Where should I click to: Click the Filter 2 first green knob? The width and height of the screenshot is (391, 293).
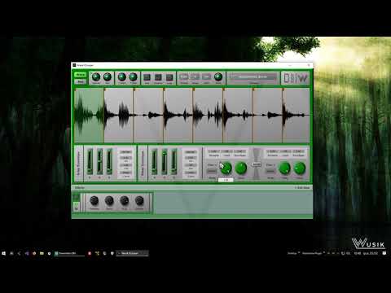point(285,168)
